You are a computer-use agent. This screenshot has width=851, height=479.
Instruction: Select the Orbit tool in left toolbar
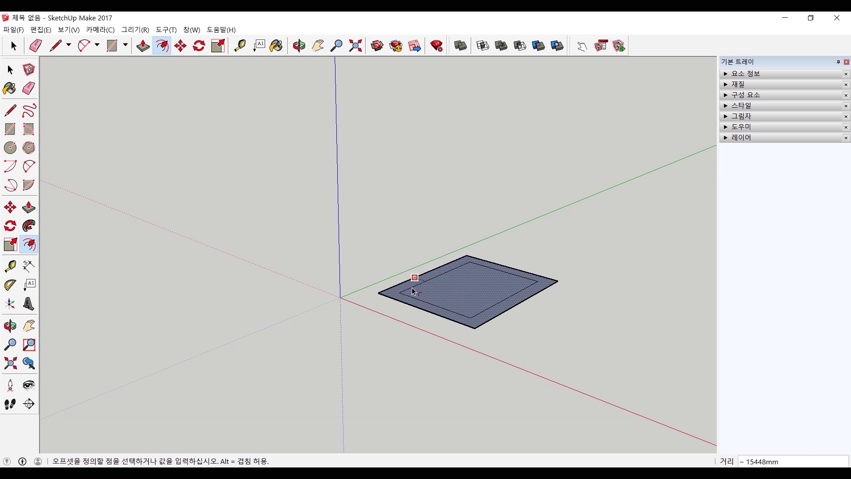pyautogui.click(x=10, y=326)
